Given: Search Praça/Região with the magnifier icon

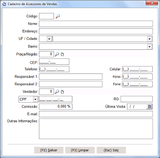Looking at the screenshot, I should [57, 54].
